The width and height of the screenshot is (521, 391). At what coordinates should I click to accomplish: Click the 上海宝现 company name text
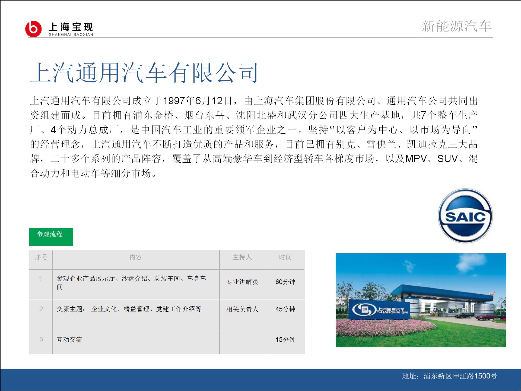[71, 27]
